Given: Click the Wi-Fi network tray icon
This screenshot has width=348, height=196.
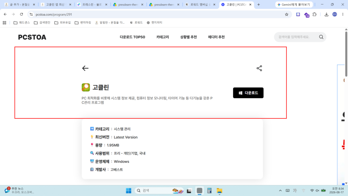Looking at the screenshot, I should point(312,191).
